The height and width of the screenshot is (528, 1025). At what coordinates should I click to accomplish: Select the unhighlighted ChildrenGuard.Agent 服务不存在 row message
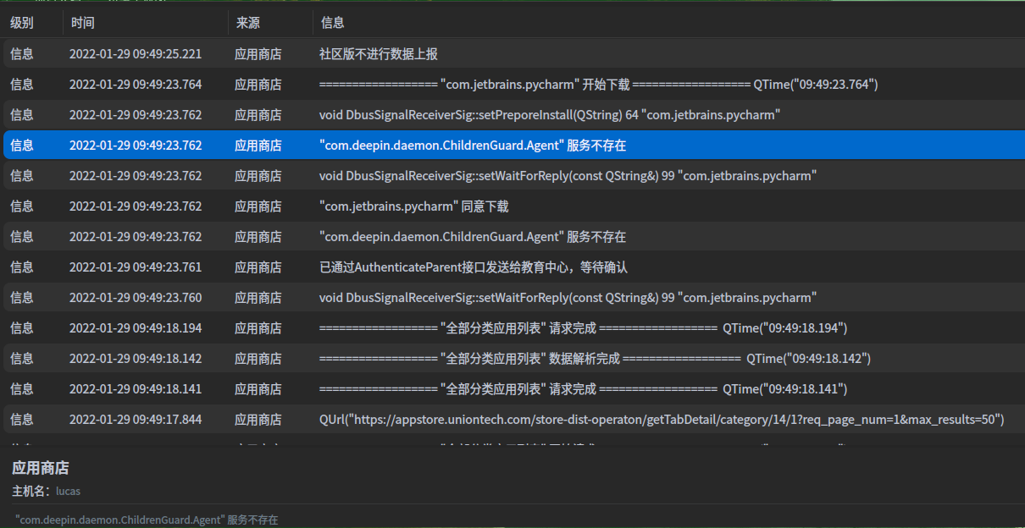473,237
